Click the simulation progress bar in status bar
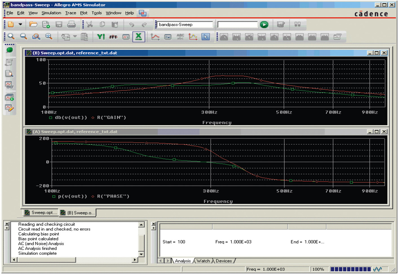This screenshot has height=275, width=399. pos(350,269)
